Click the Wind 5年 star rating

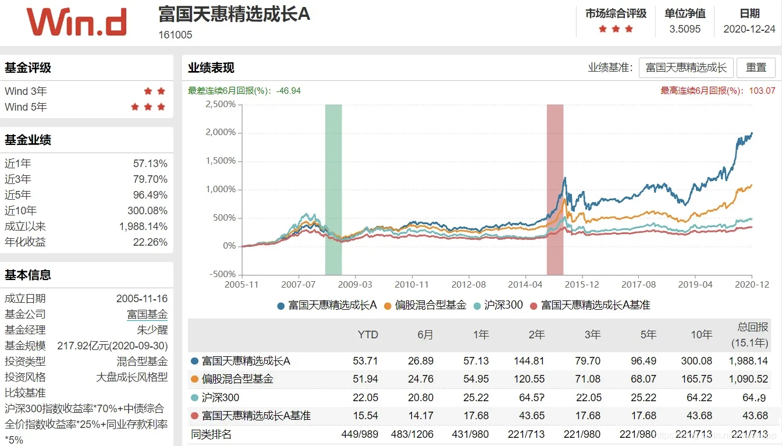pyautogui.click(x=148, y=107)
